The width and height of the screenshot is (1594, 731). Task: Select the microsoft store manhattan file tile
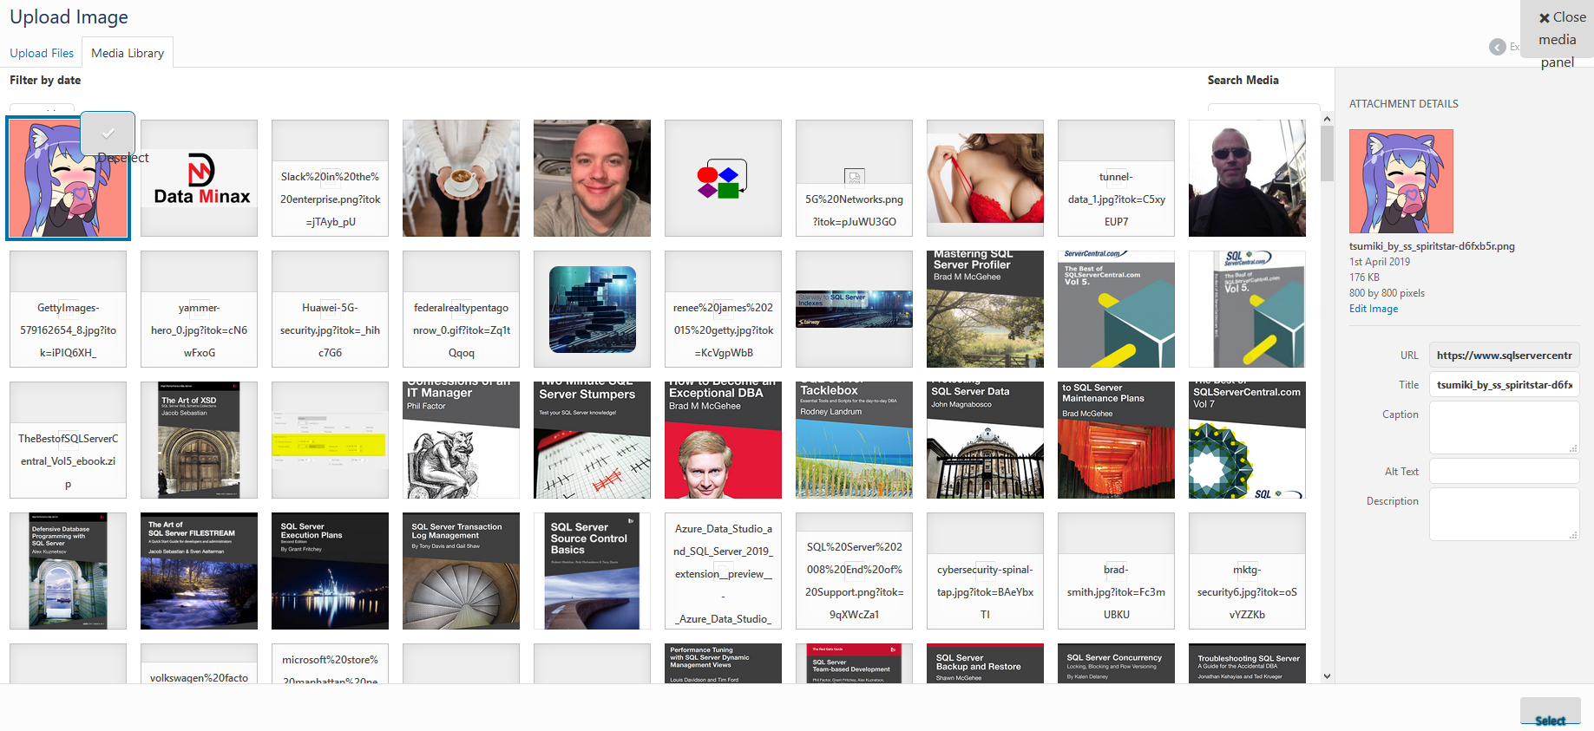point(331,663)
